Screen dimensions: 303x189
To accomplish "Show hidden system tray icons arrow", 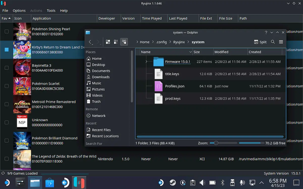I will (x=262, y=183).
